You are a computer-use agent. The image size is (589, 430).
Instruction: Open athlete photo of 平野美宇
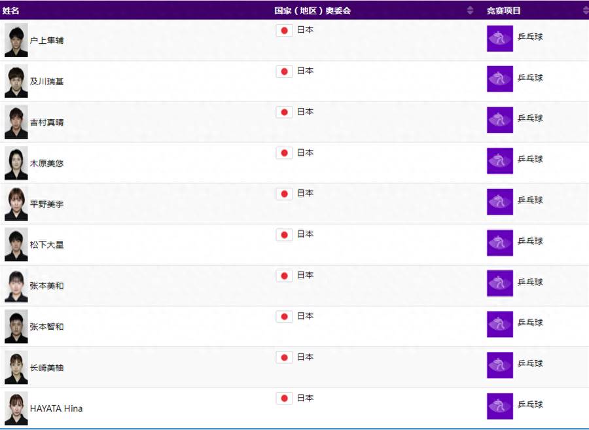click(x=16, y=204)
